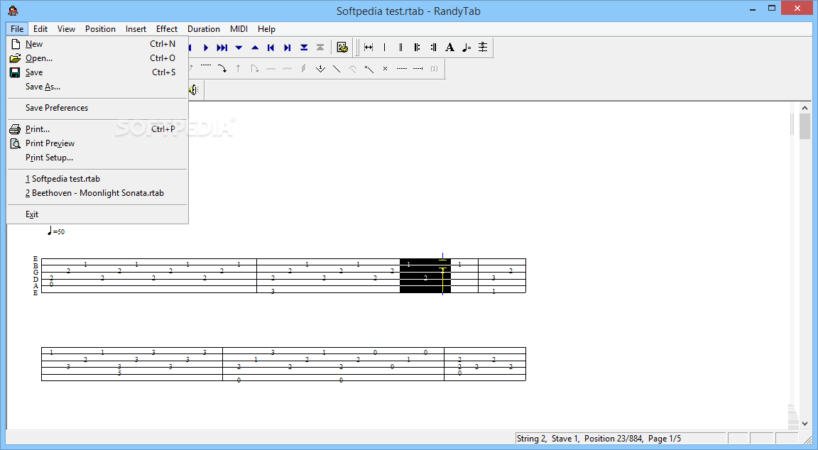Choose Exit from File menu

pos(97,214)
